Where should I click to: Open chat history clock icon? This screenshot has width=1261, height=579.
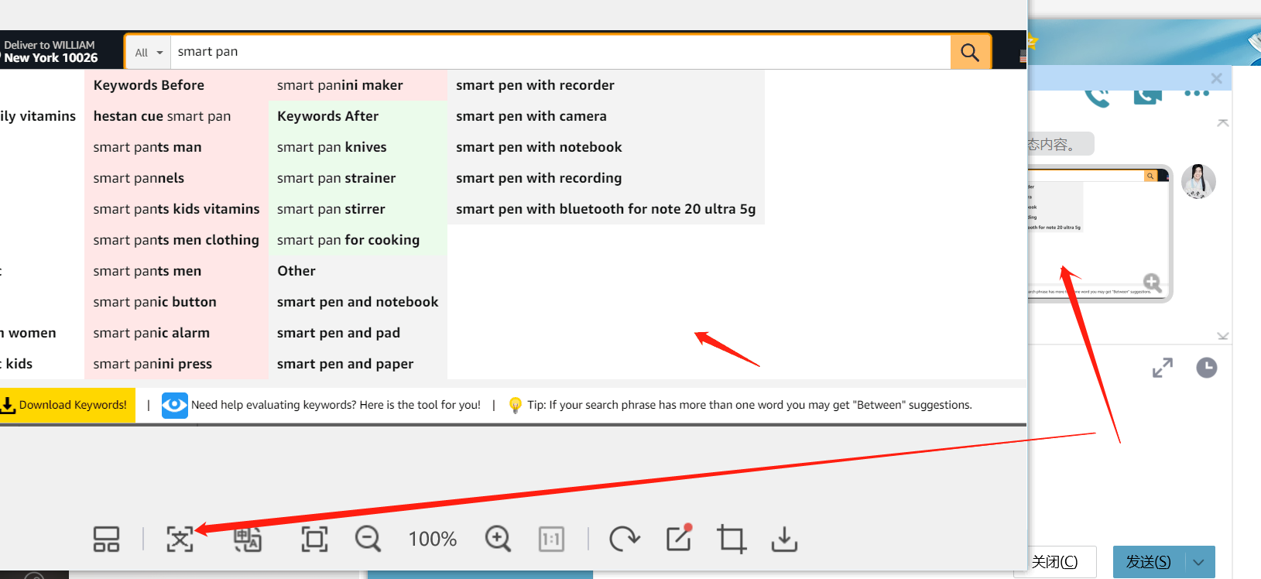[x=1207, y=368]
